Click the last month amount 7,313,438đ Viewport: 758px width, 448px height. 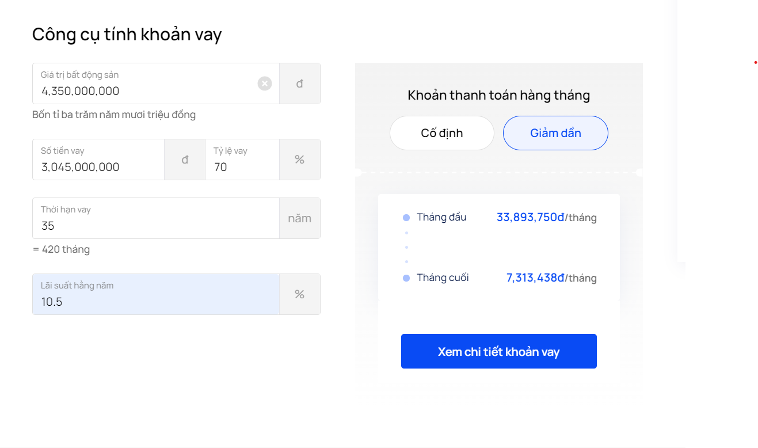click(535, 278)
